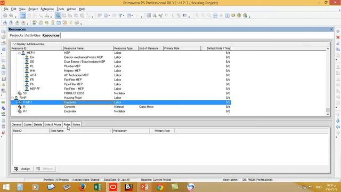Click the material icon beside resource R
The image size is (341, 192).
(20, 107)
